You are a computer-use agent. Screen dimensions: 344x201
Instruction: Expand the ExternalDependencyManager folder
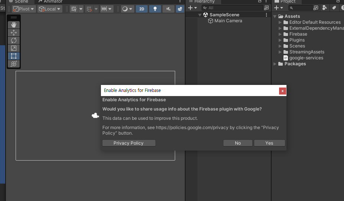[280, 28]
